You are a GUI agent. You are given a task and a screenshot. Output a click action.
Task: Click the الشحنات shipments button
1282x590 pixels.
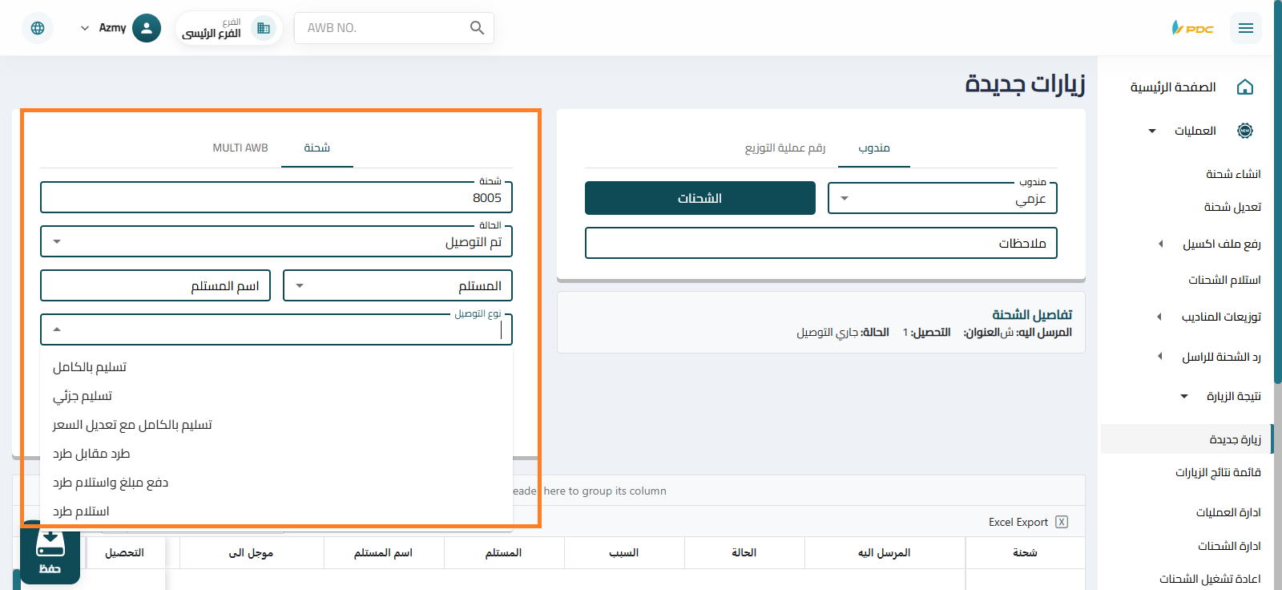[x=699, y=198]
